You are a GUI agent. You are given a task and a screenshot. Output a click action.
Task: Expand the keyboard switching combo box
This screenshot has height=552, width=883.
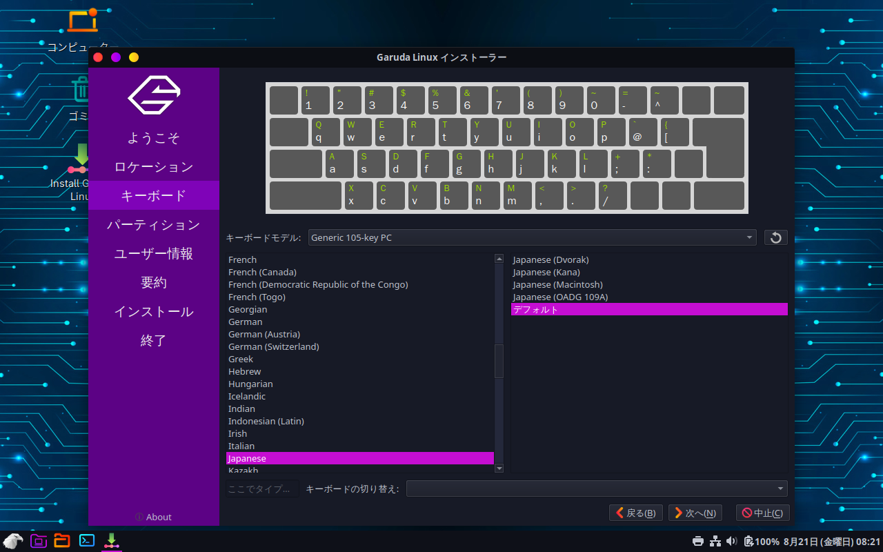pos(597,489)
